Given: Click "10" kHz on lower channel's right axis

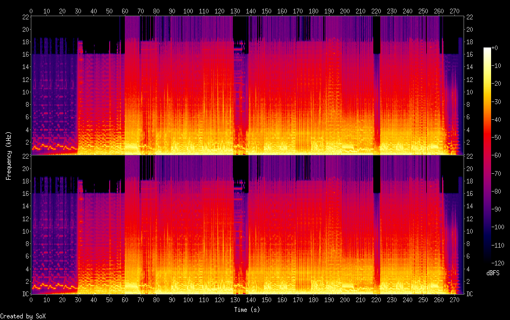Looking at the screenshot, I should pos(470,231).
